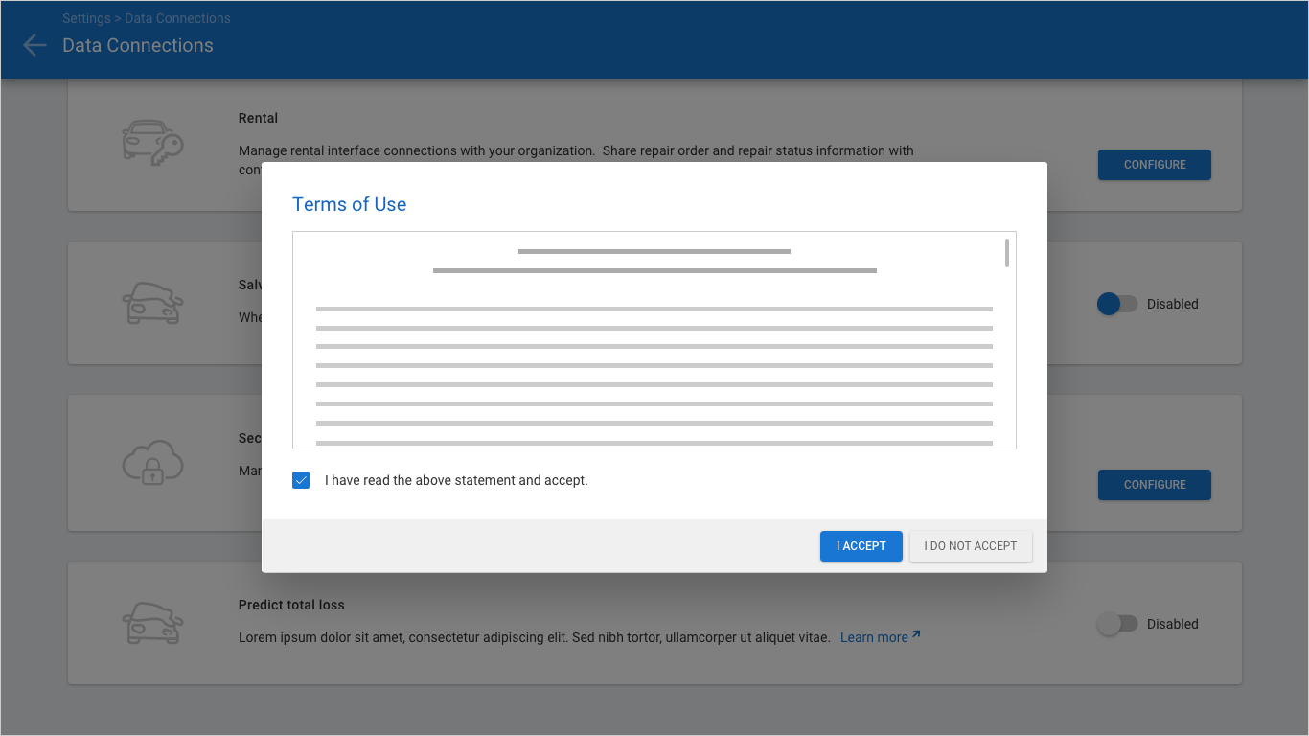Click CONFIGURE for the Rental connection
1309x736 pixels.
[1154, 165]
